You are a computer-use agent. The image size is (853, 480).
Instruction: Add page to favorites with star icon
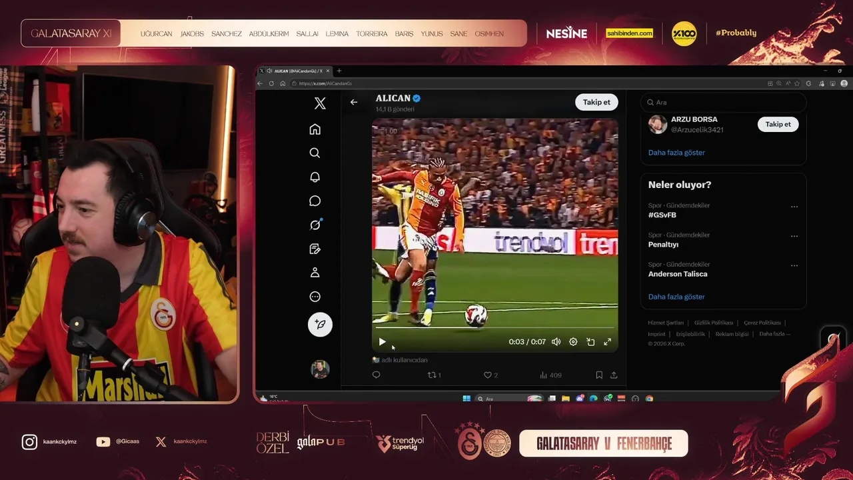[x=797, y=83]
